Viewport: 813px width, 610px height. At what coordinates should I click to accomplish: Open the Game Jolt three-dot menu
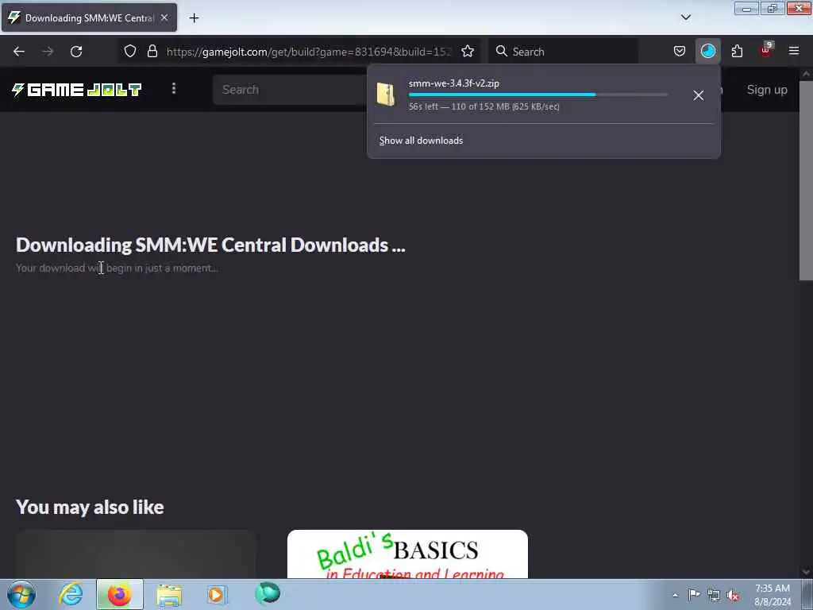[x=174, y=89]
